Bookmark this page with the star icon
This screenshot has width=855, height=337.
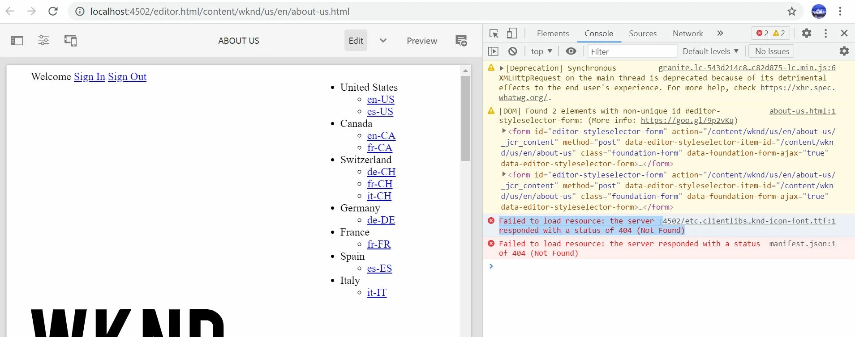click(x=792, y=11)
